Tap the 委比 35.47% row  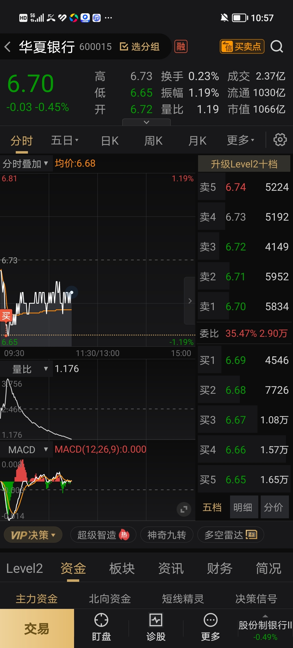click(x=244, y=333)
